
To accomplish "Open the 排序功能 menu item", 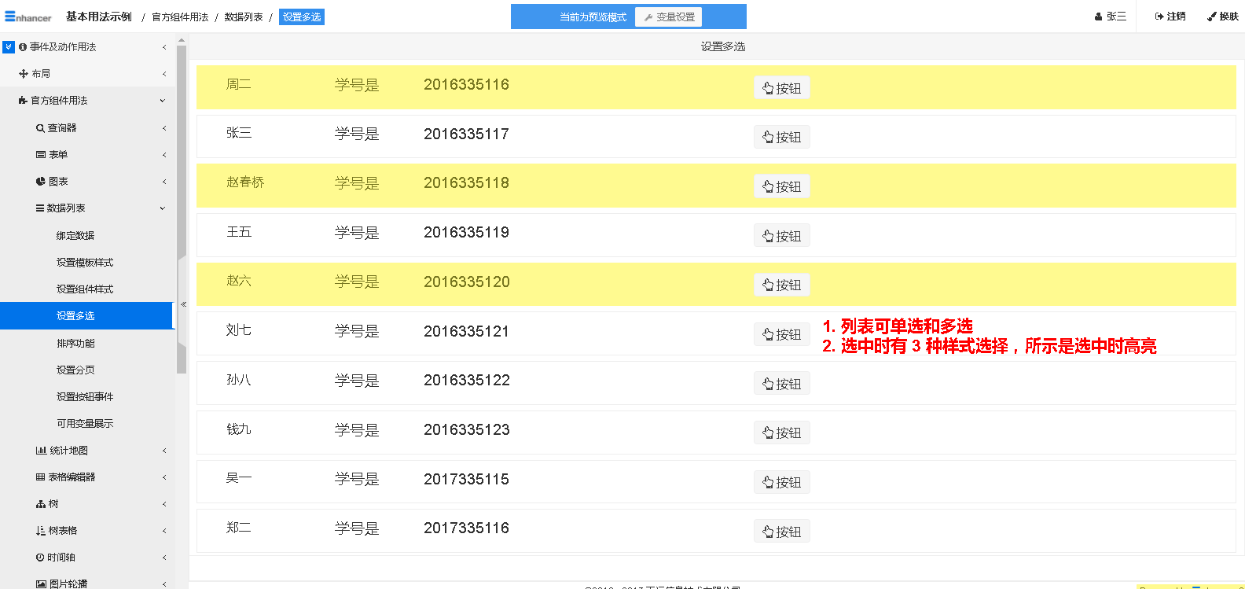I will click(x=75, y=344).
